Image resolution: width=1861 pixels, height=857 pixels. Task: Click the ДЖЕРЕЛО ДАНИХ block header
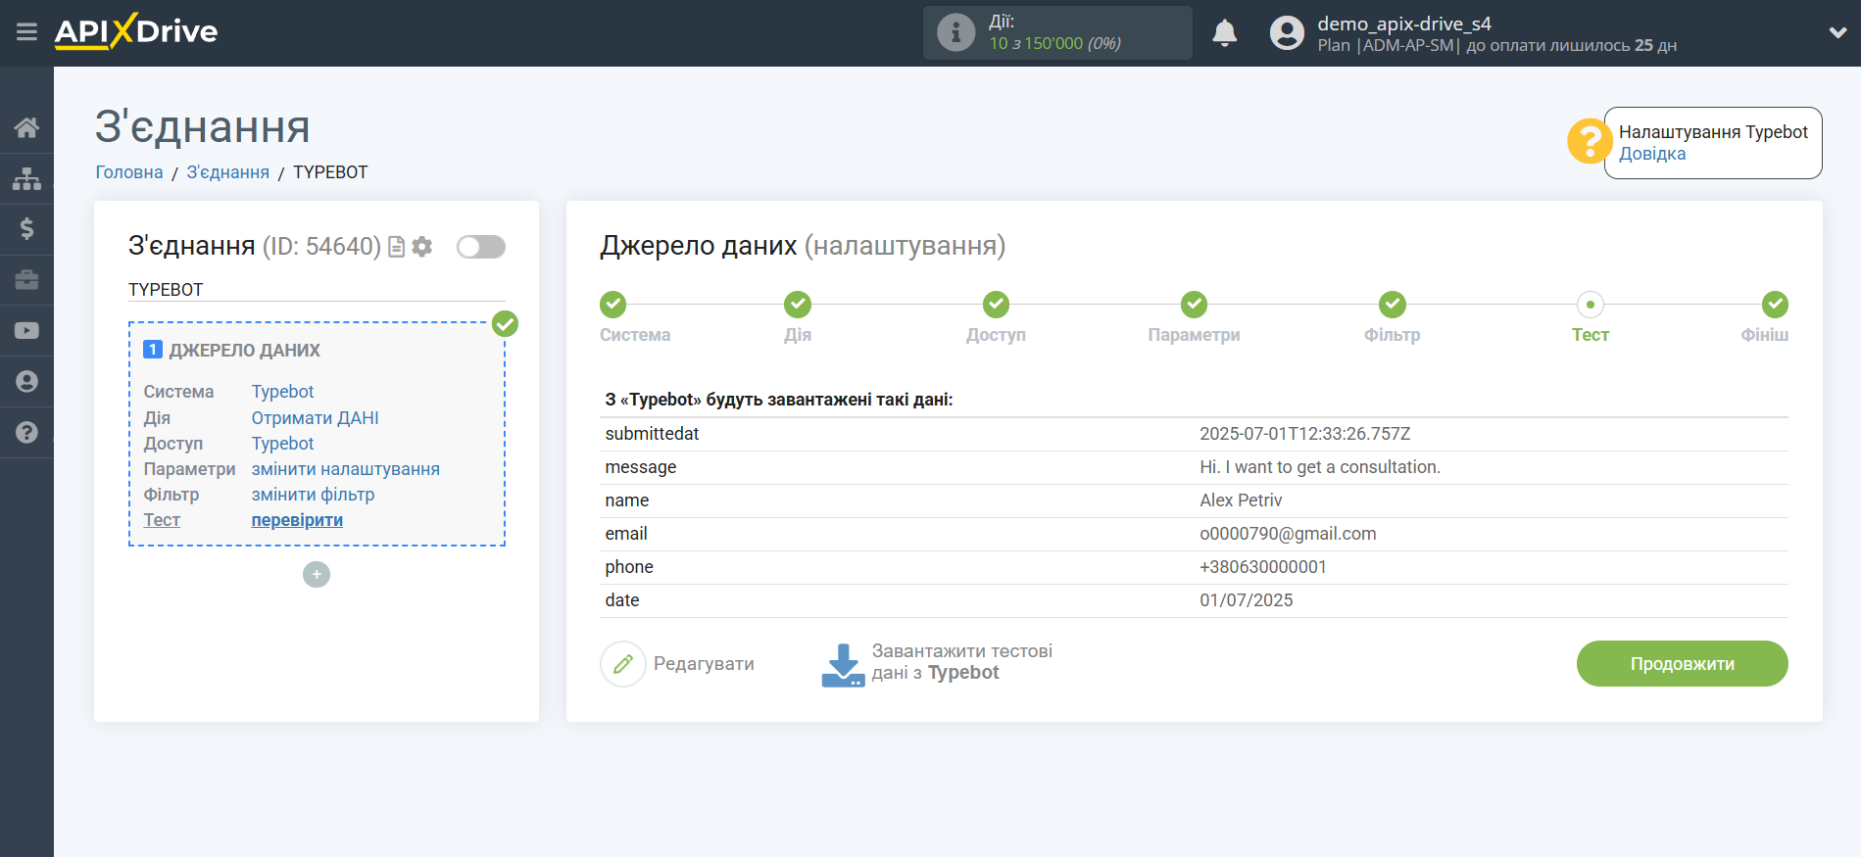point(244,351)
